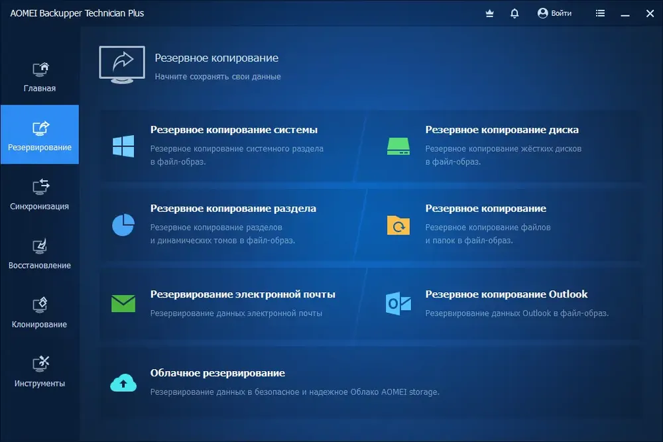Click description Резервное копирование файлов
The width and height of the screenshot is (663, 442).
click(488, 227)
